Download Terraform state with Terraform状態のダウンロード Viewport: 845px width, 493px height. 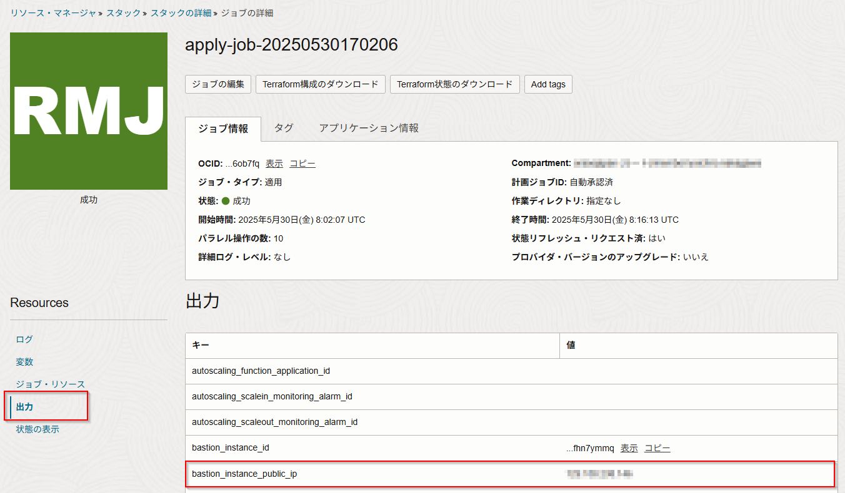[x=454, y=84]
